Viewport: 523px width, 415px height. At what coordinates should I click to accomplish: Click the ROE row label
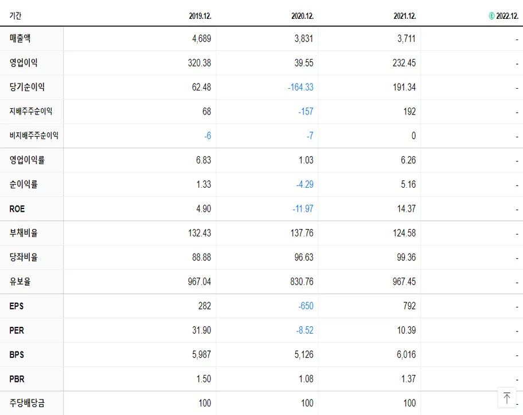(17, 209)
